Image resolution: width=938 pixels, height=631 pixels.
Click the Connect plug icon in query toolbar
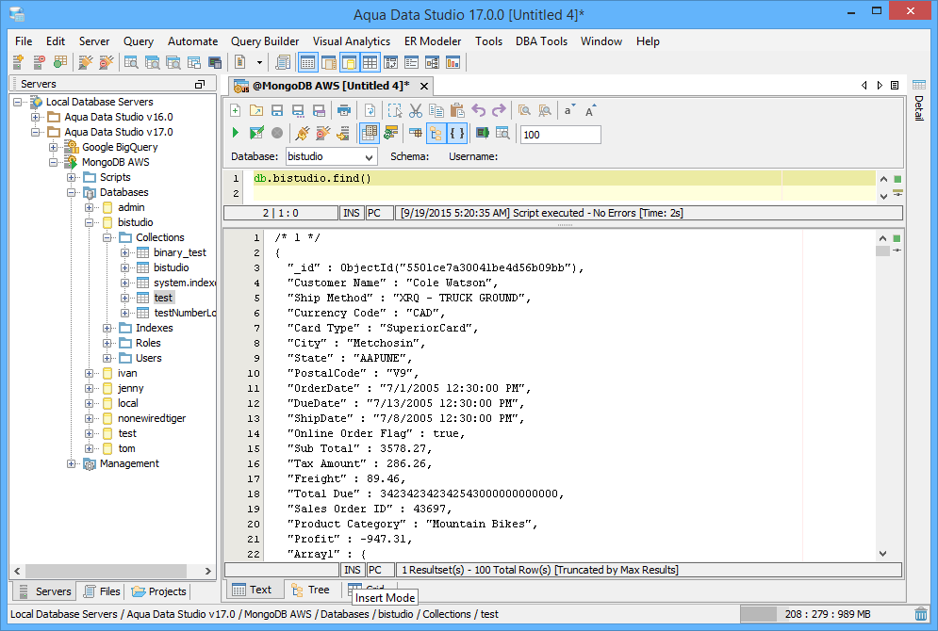coord(302,133)
